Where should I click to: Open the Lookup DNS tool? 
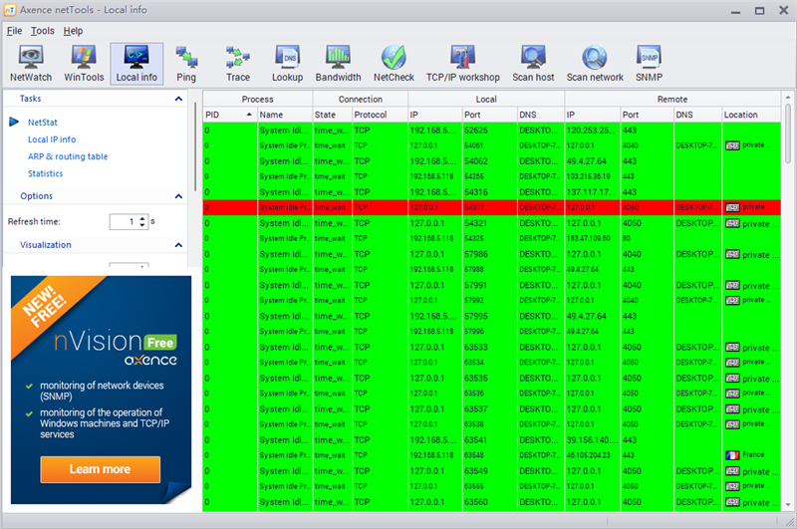(x=287, y=64)
